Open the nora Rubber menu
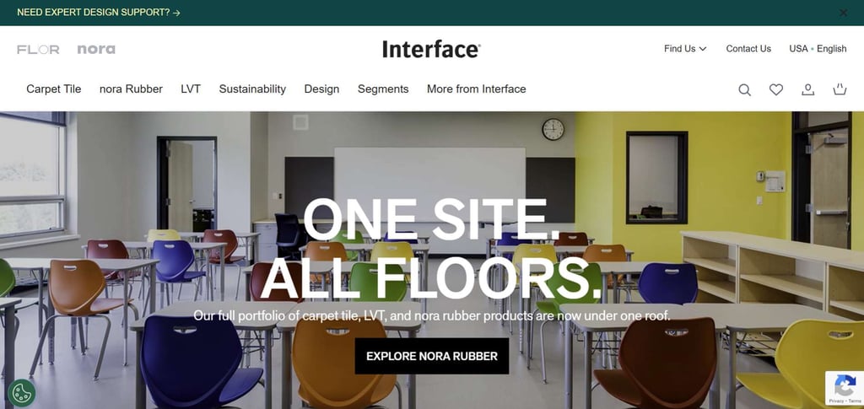 pos(131,89)
